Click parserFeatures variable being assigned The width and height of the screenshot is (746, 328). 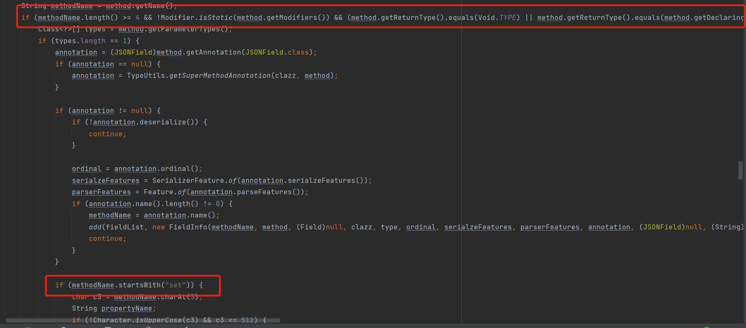(101, 192)
